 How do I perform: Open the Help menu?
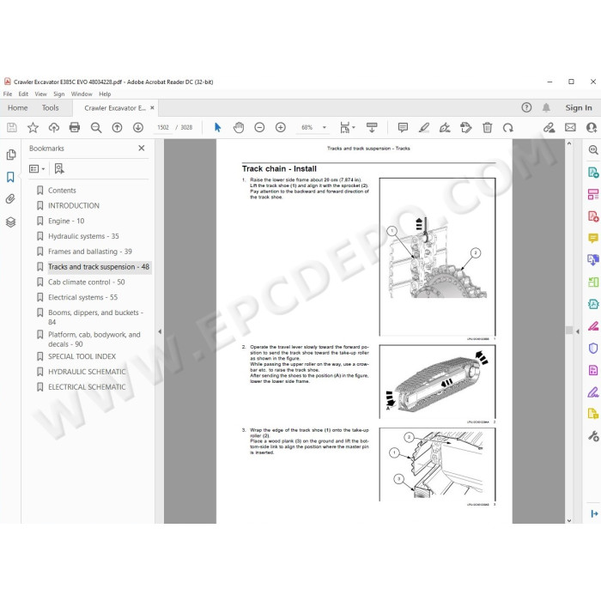(105, 94)
